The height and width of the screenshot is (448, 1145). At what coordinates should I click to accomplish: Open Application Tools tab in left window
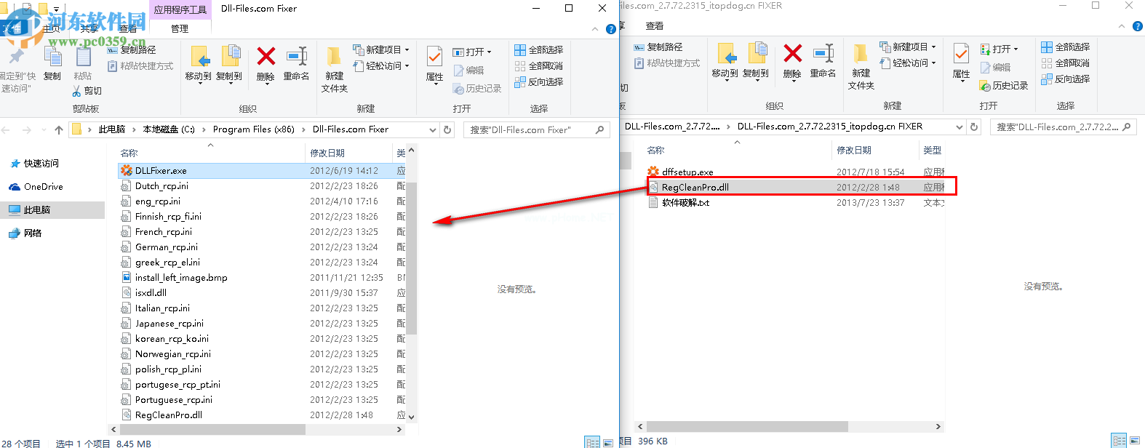(x=180, y=9)
